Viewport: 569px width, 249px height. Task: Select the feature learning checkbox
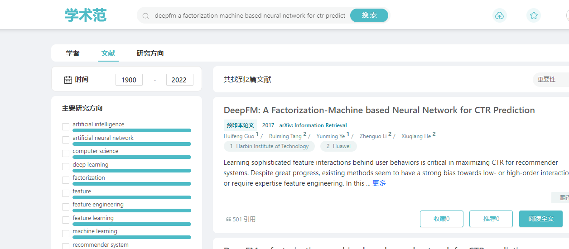pyautogui.click(x=66, y=220)
